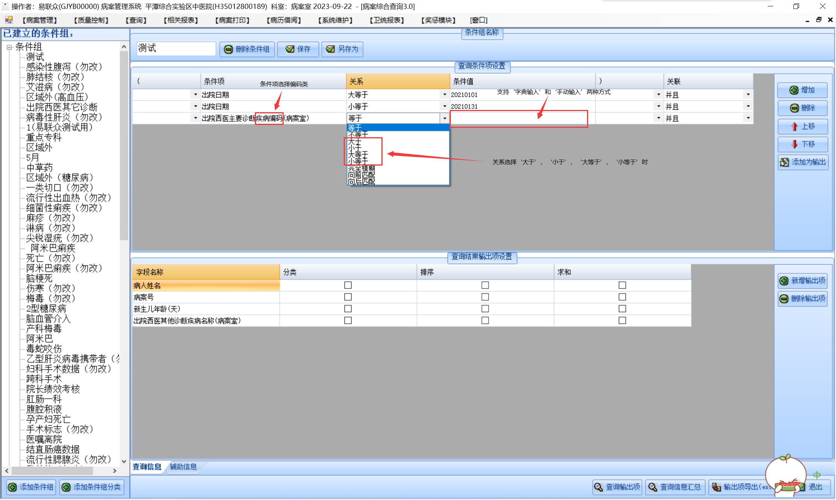Open the 关系 dropdown arrow showing 等于
Image resolution: width=836 pixels, height=500 pixels.
click(444, 119)
